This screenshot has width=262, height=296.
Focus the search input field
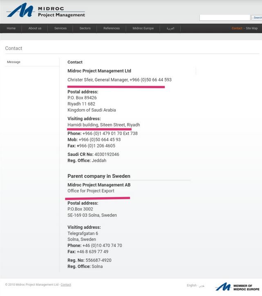(225, 18)
